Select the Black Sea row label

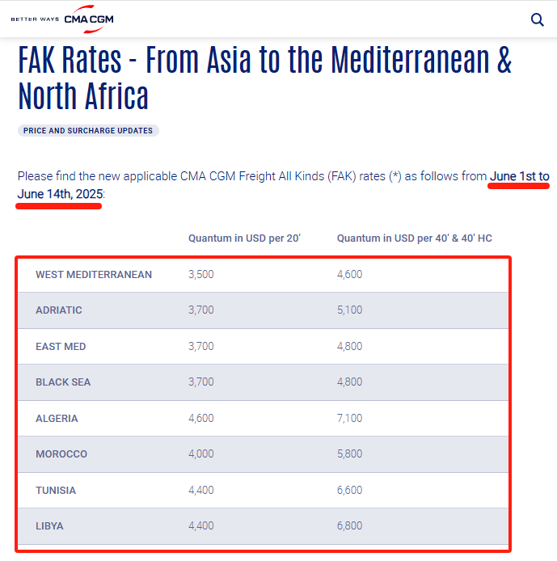point(63,382)
